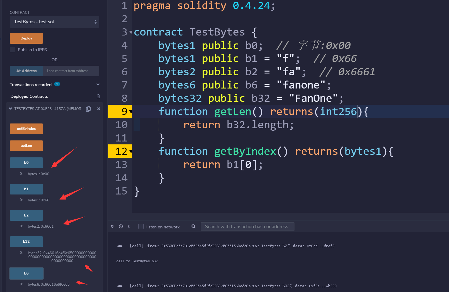Click the bytes6: 0x66616e6f6e65 result value

pos(49,284)
